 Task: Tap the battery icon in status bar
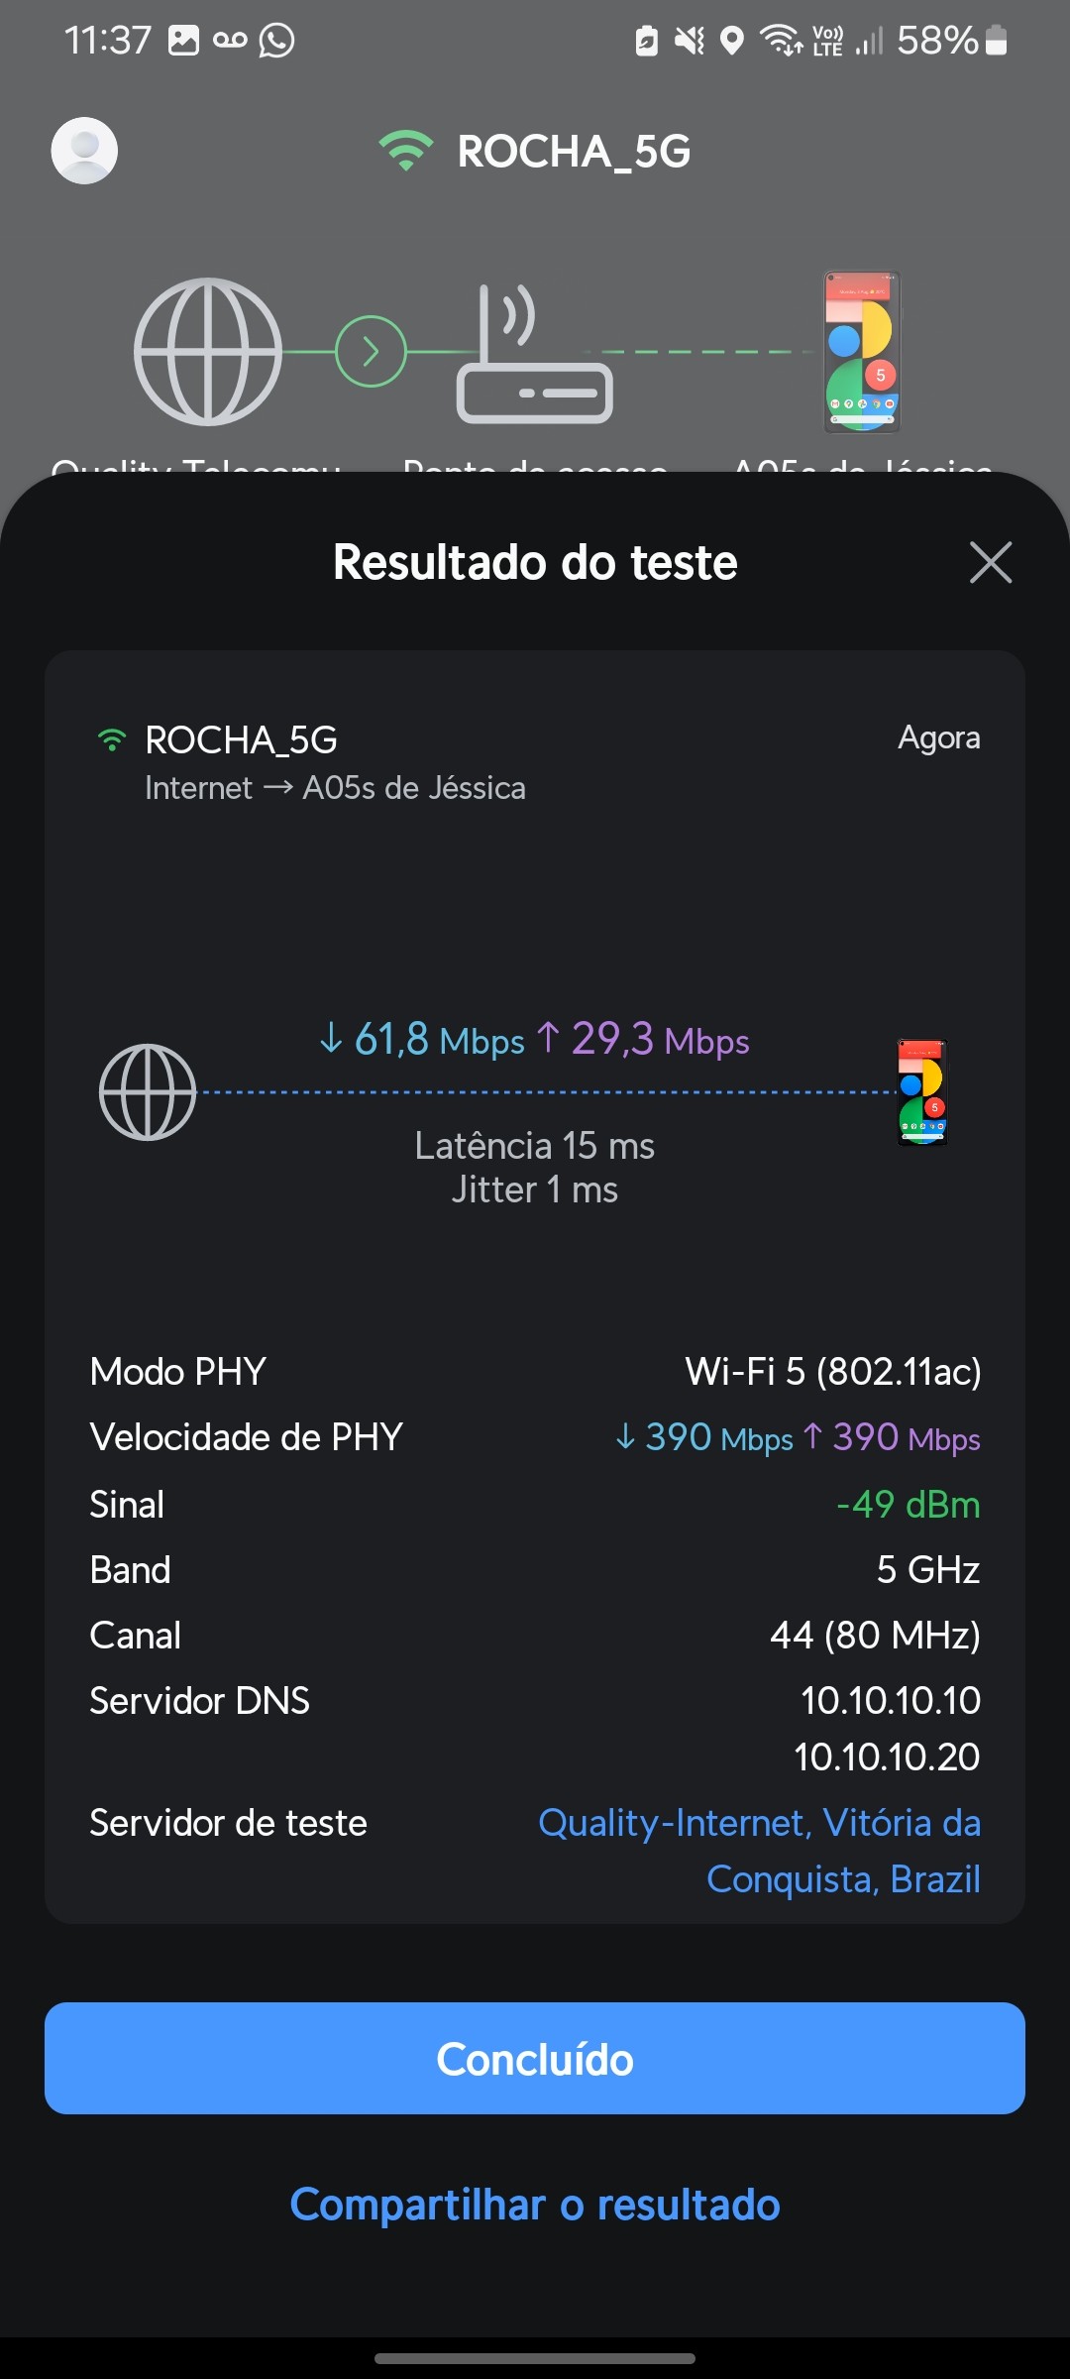coord(997,41)
